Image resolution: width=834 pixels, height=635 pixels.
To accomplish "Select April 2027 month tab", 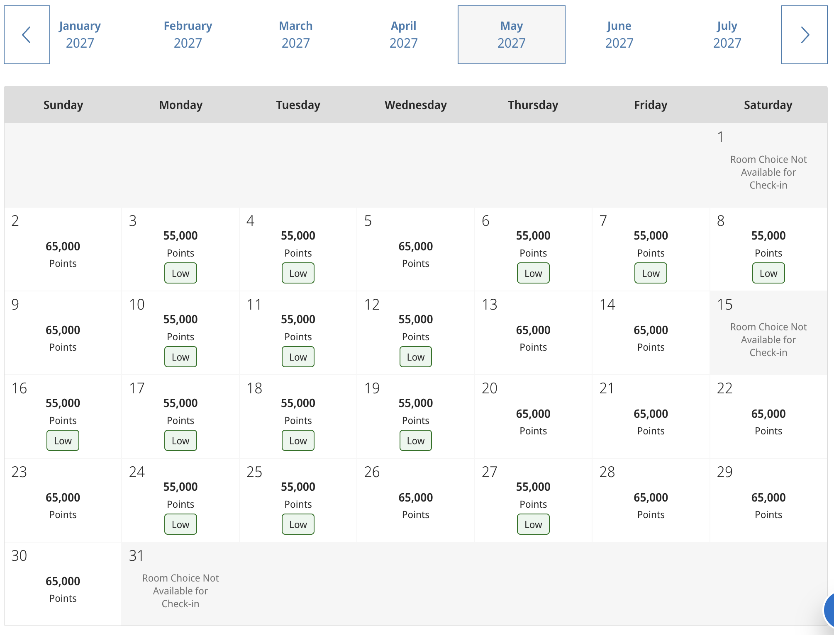I will click(x=404, y=35).
